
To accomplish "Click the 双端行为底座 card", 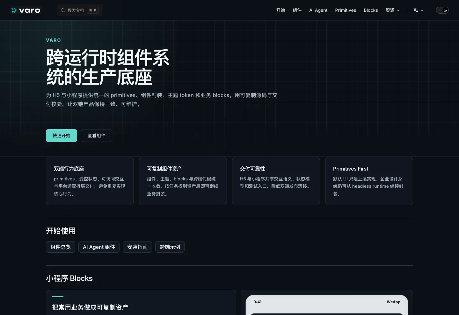I will tap(90, 181).
